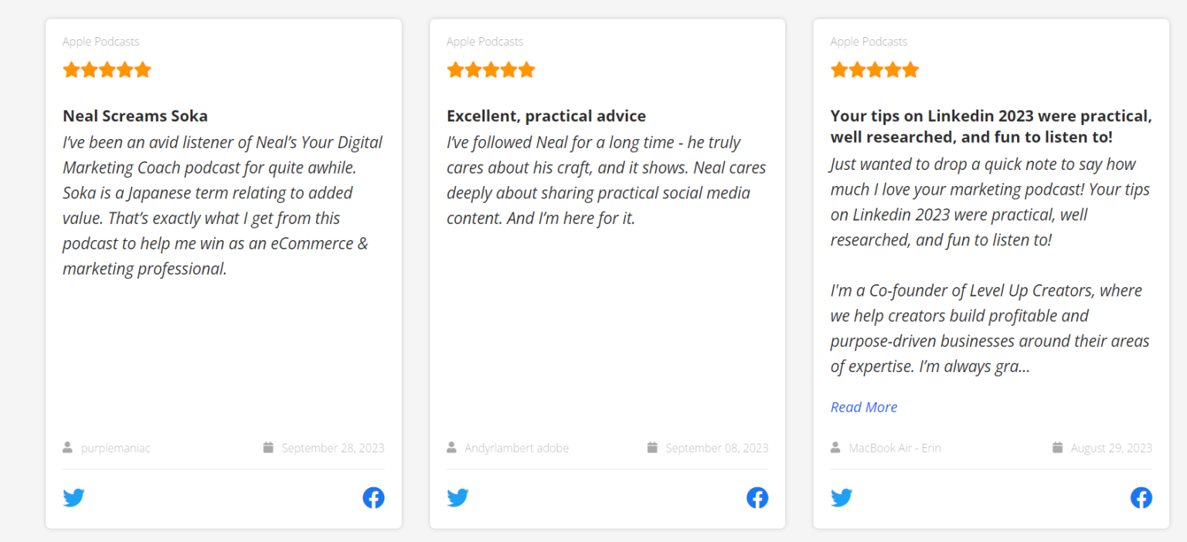Select the "Neal Screams Soka" review title

tap(135, 116)
